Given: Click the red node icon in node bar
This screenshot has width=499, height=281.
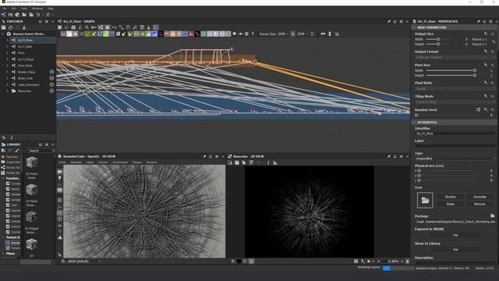Looking at the screenshot, I should coord(191,34).
